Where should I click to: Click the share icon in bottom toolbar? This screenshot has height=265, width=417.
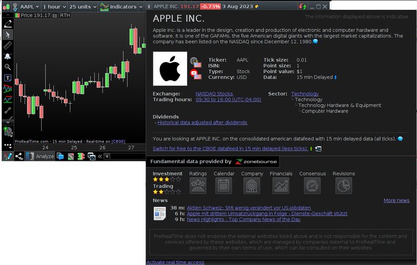tap(19, 156)
